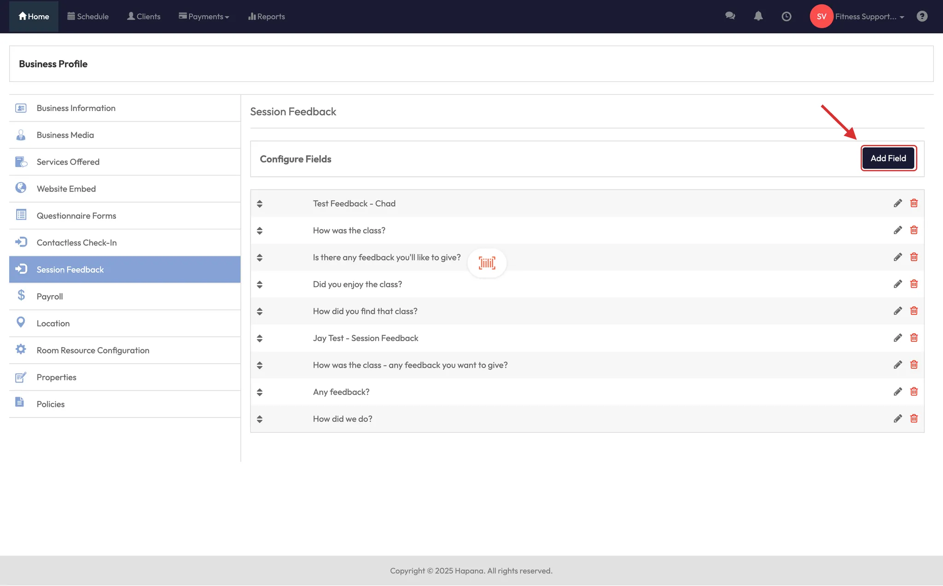The width and height of the screenshot is (943, 586).
Task: Delete the 'Any feedback?' field
Action: tap(914, 392)
